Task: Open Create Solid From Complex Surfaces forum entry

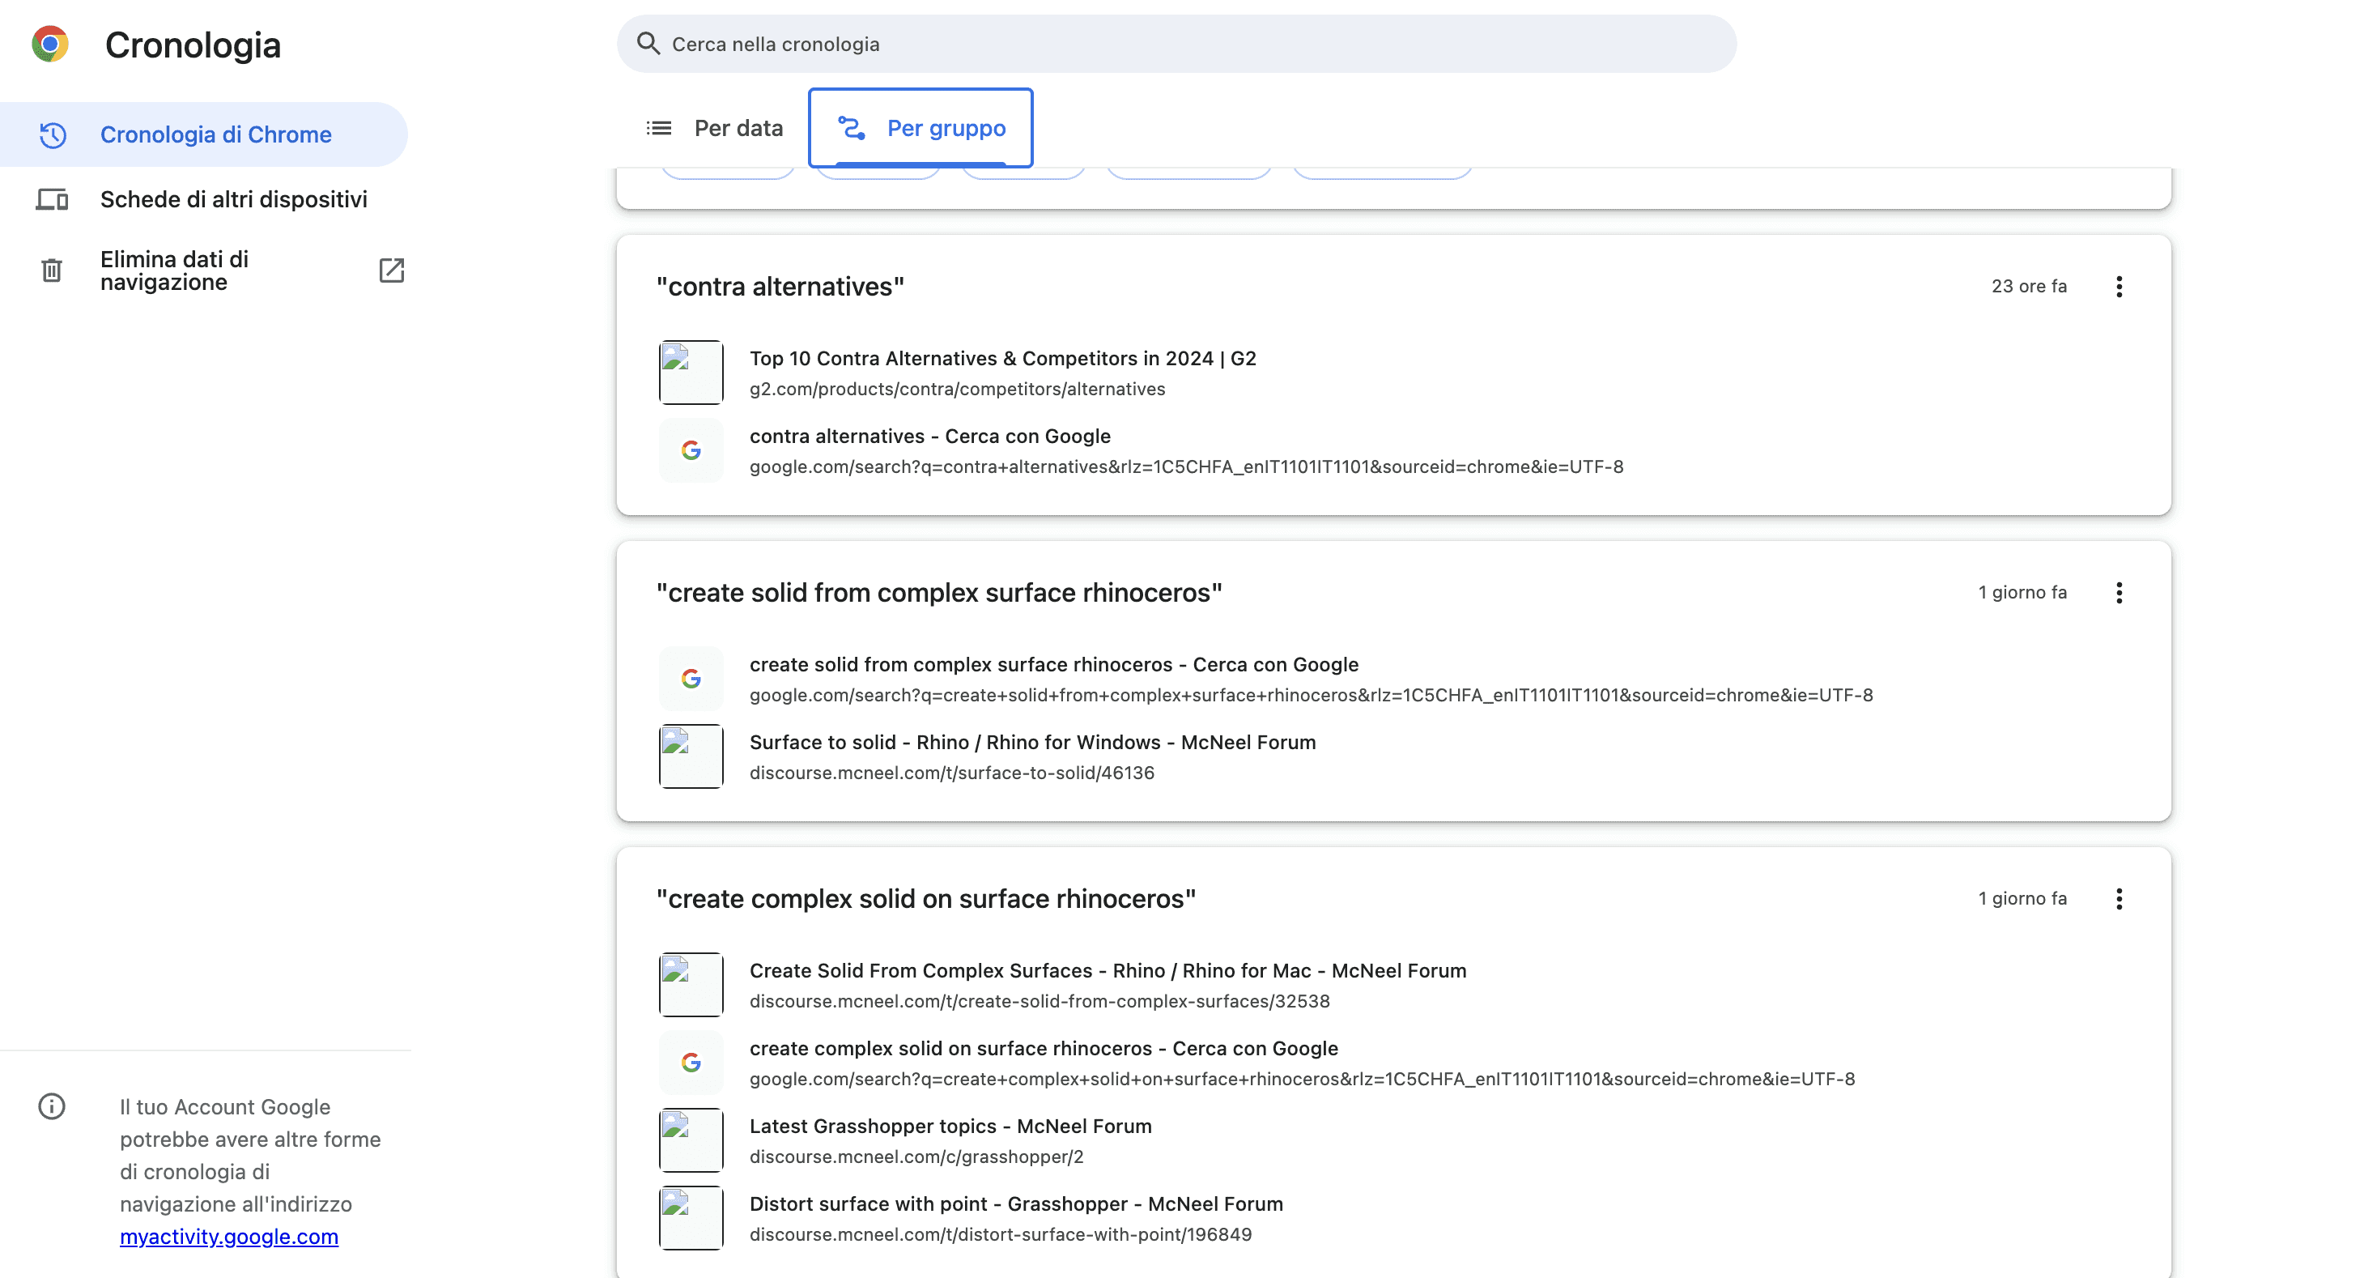Action: click(x=1108, y=971)
